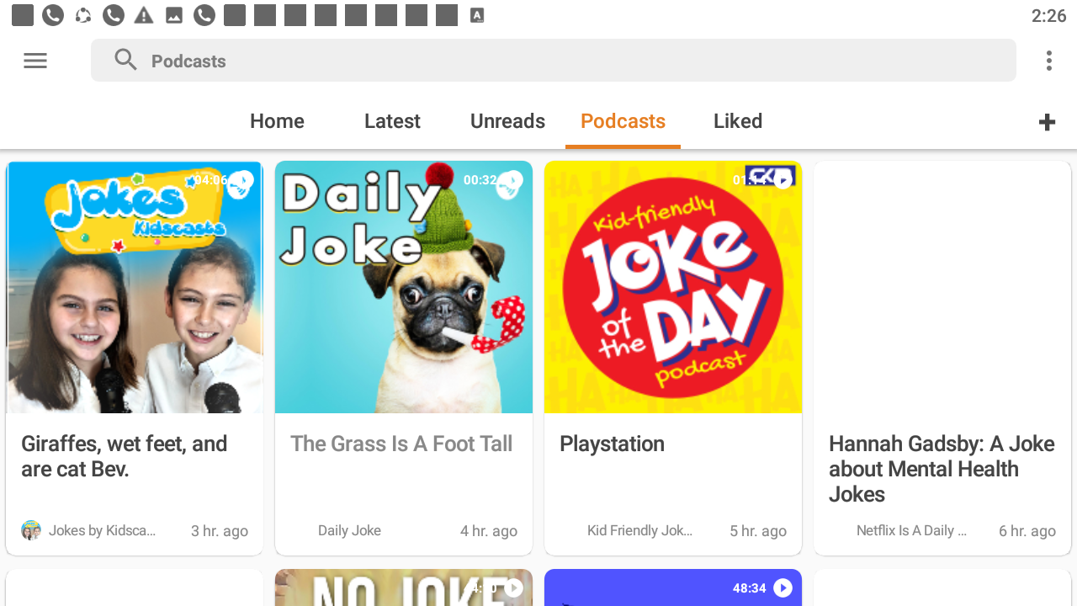Click the 04:06 duration label
Viewport: 1077px width, 606px height.
[x=210, y=180]
